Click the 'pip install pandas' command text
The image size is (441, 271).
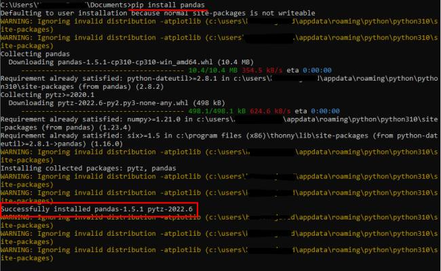(168, 5)
